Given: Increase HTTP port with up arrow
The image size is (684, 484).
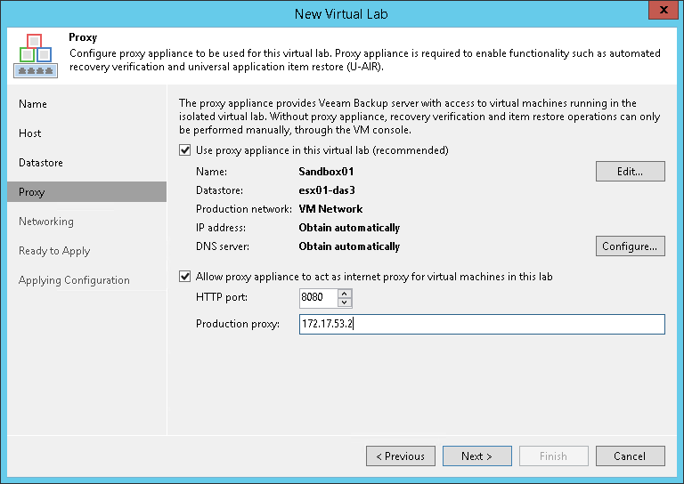Looking at the screenshot, I should coord(346,294).
